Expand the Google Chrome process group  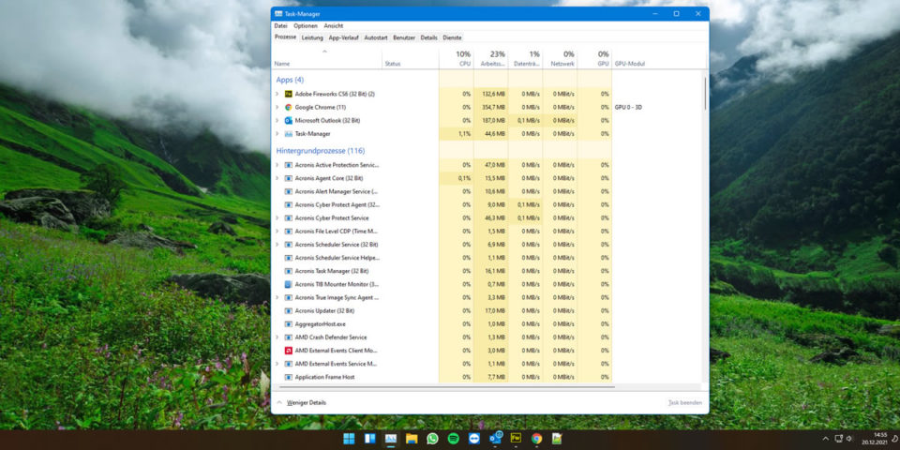277,107
